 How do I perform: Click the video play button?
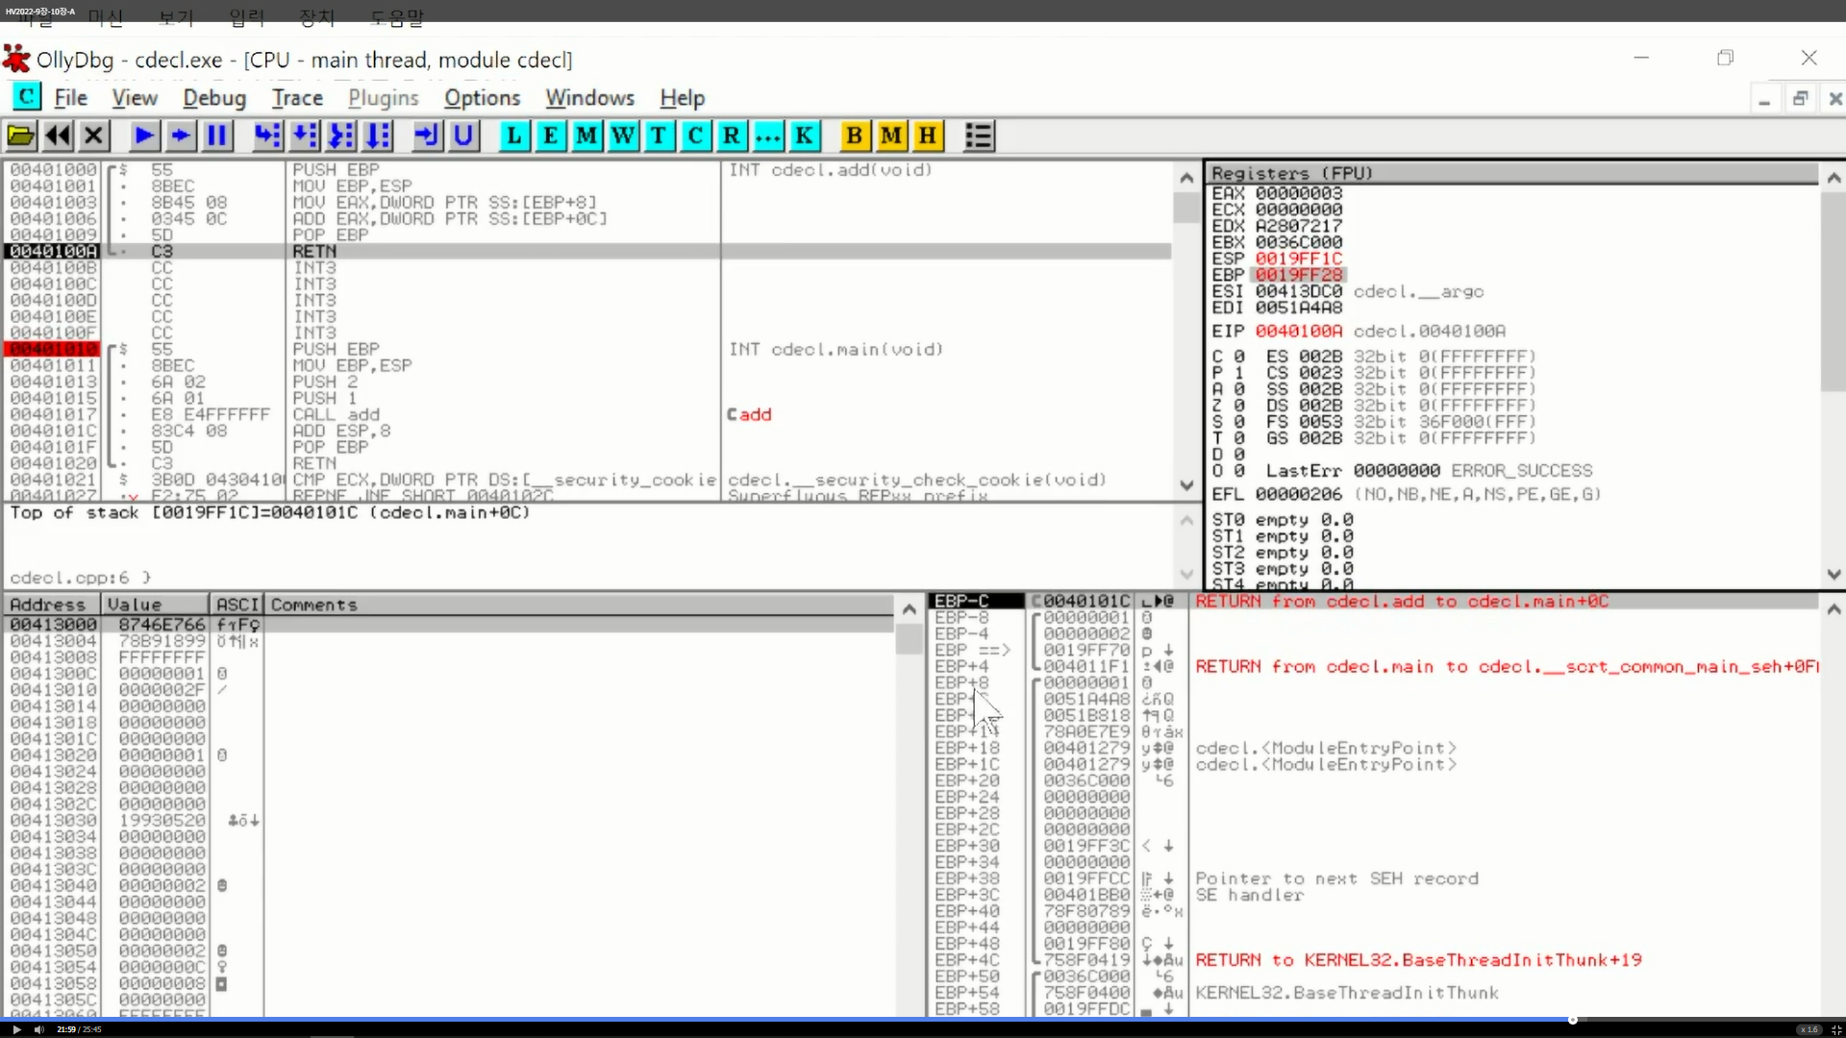click(x=16, y=1029)
